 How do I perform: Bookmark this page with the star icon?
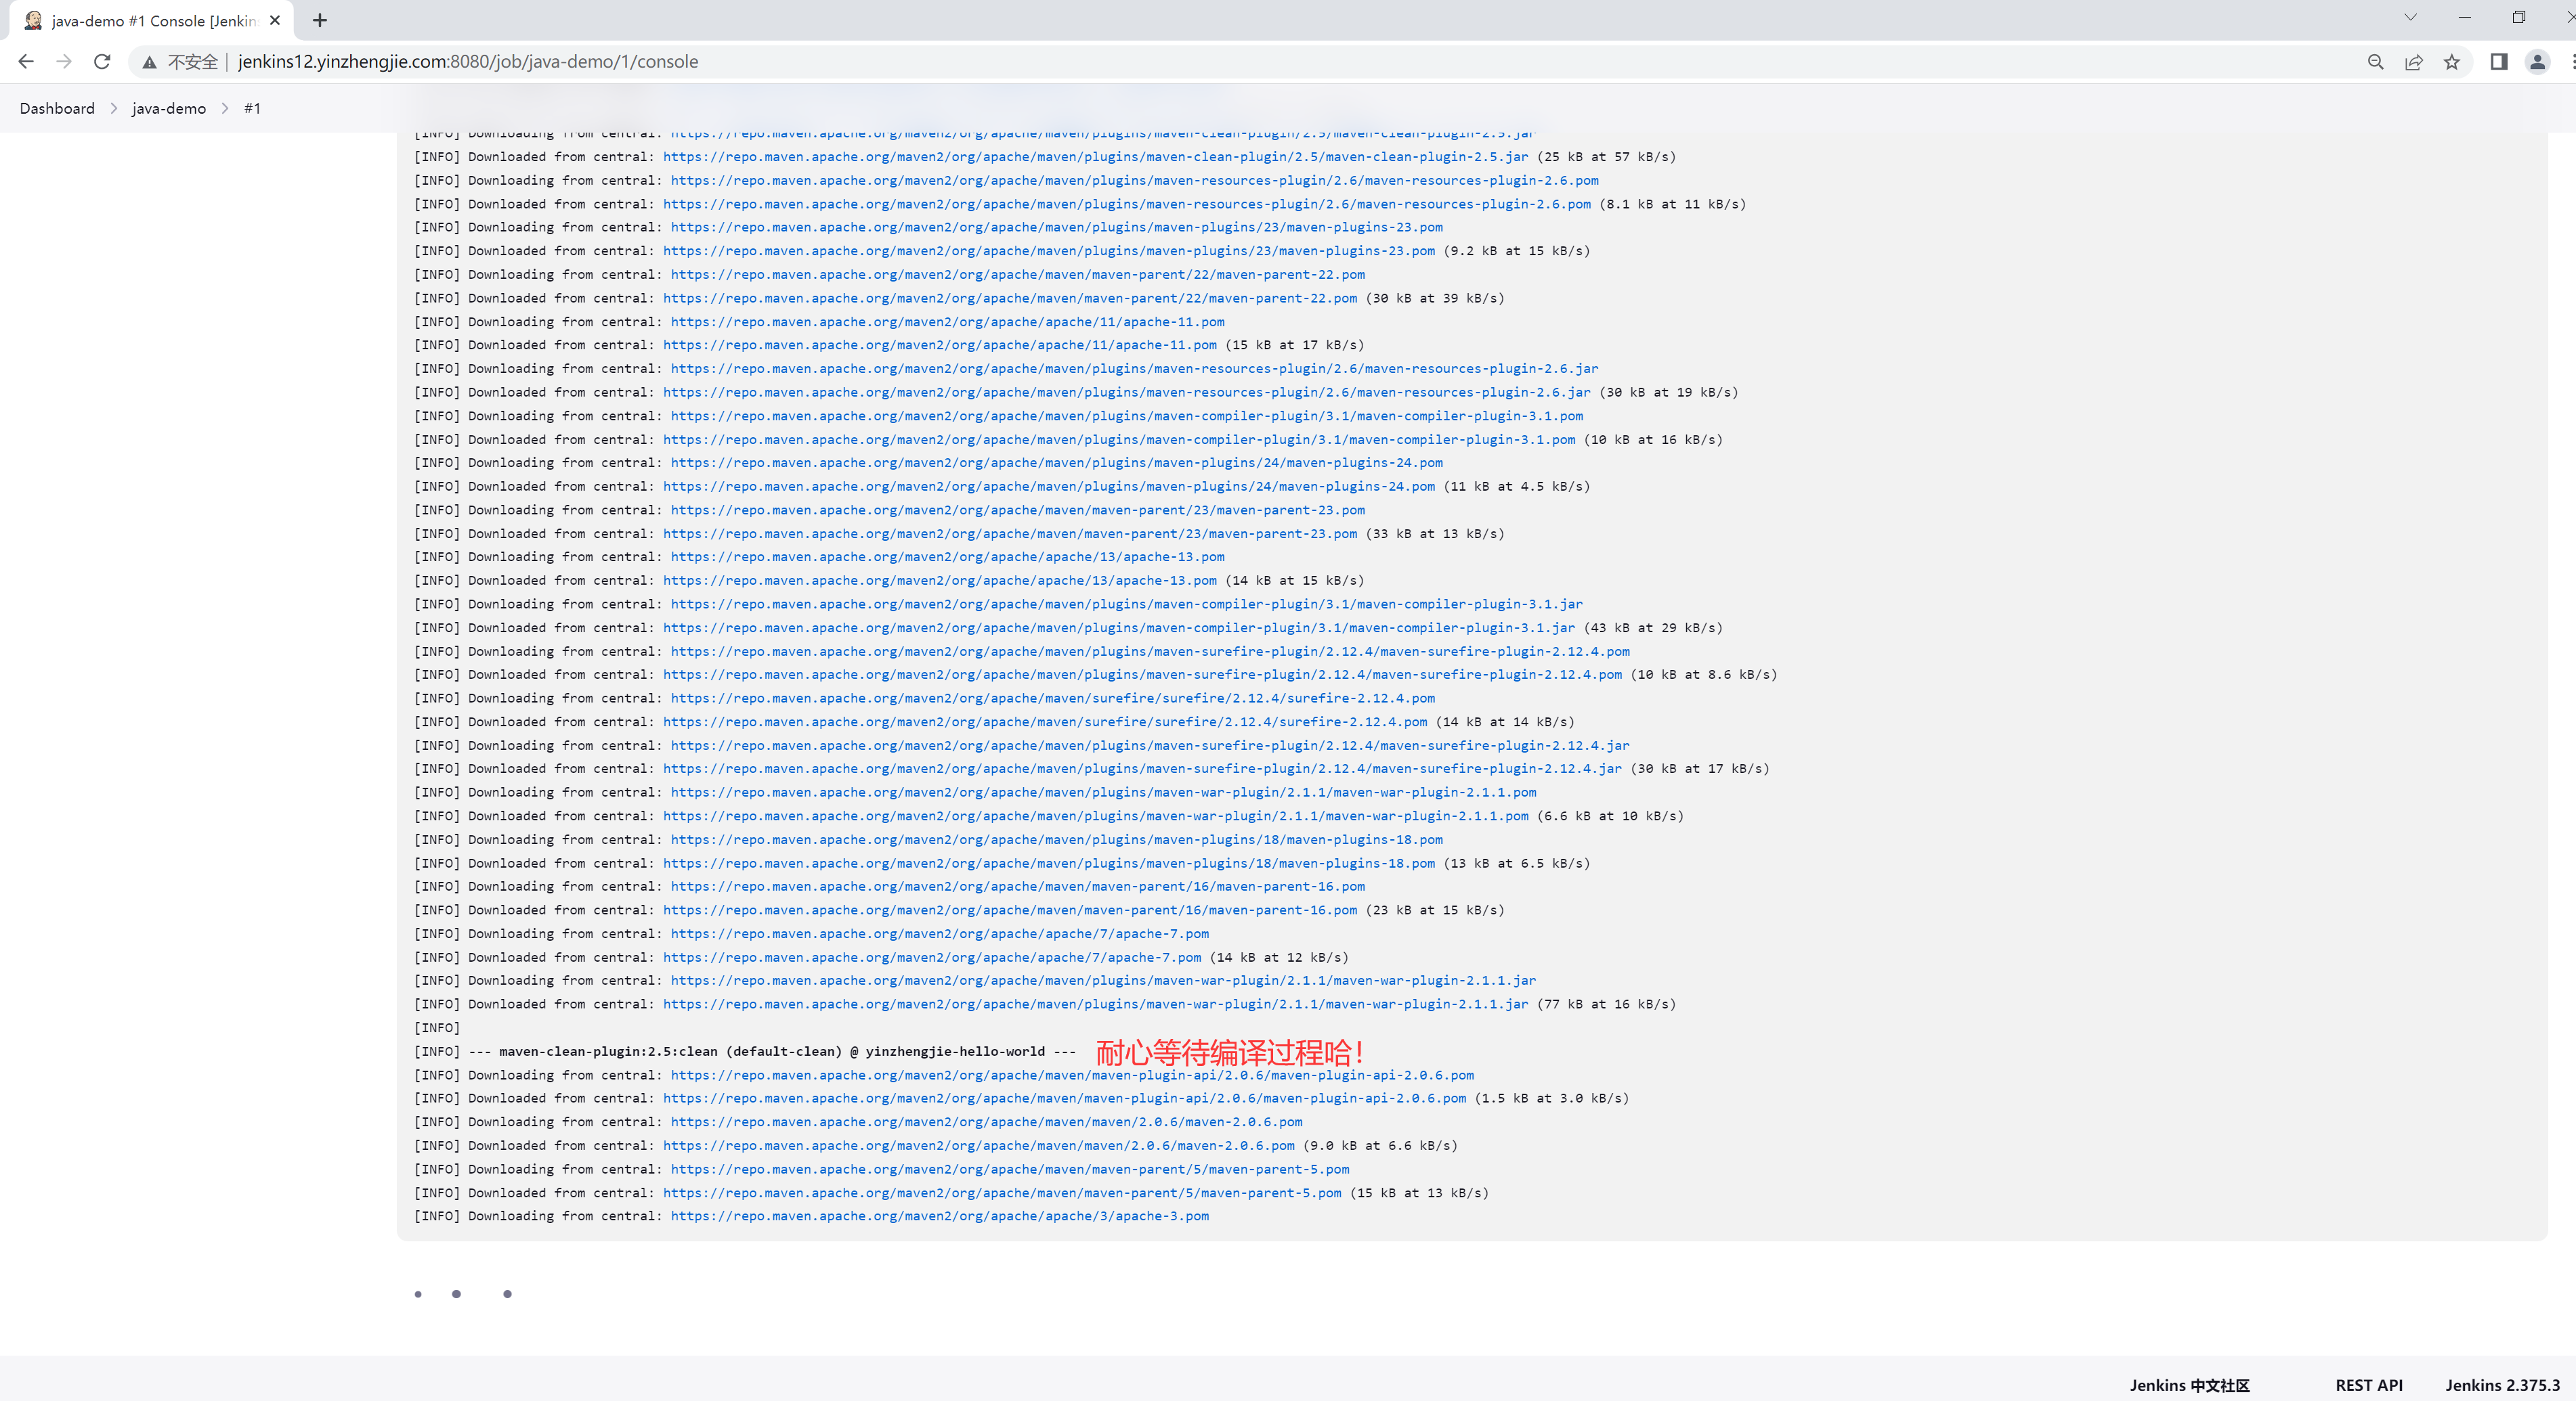click(x=2452, y=62)
